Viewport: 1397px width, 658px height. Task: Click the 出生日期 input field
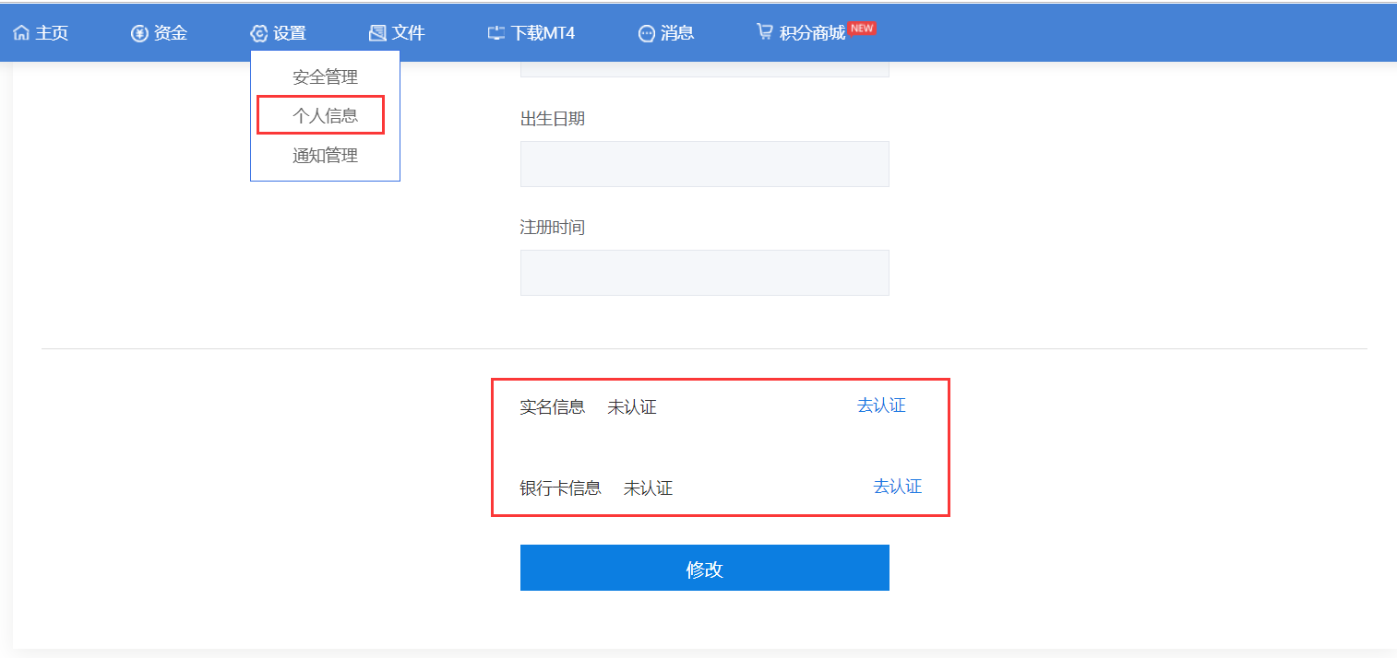coord(704,164)
